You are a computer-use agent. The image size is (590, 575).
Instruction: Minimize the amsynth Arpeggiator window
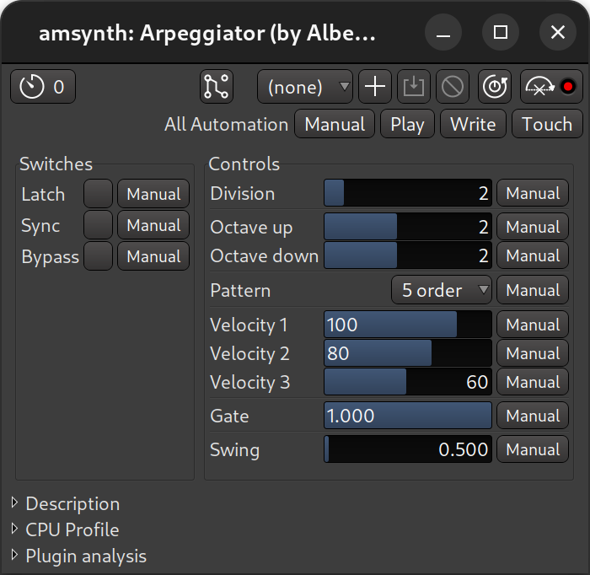point(443,32)
